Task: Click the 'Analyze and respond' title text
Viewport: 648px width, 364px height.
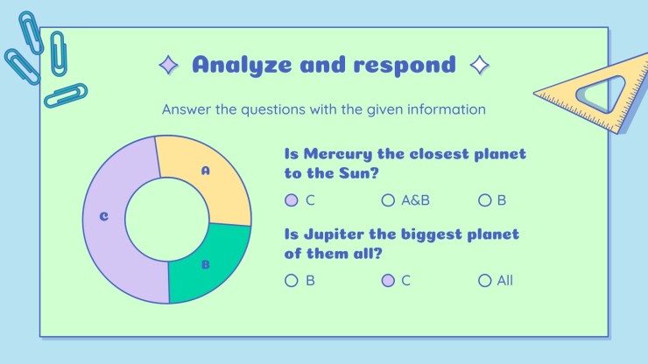Action: point(324,65)
